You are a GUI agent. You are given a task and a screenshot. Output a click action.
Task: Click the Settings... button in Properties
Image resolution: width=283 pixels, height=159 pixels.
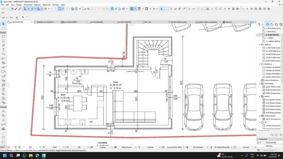point(269,146)
